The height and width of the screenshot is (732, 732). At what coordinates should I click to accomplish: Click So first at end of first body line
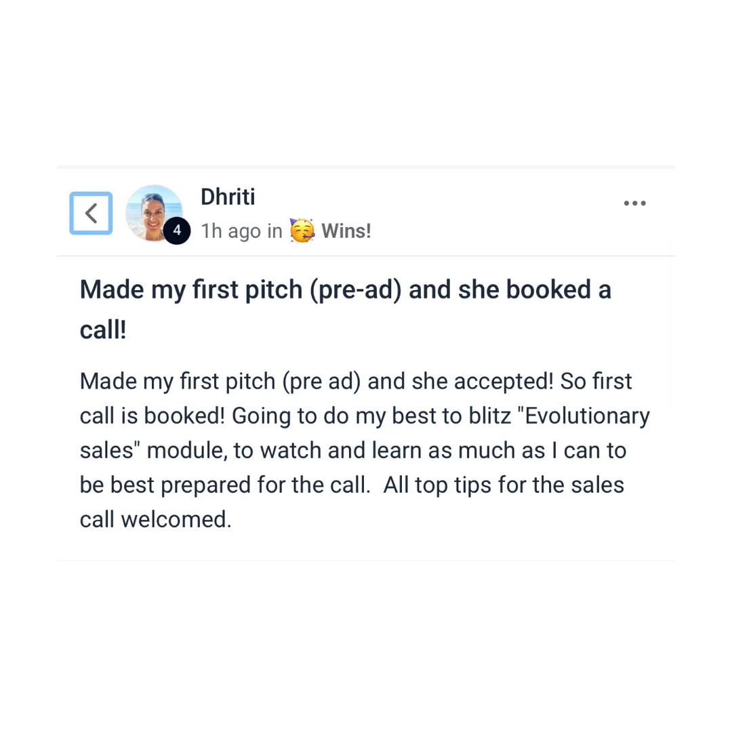[x=596, y=381]
